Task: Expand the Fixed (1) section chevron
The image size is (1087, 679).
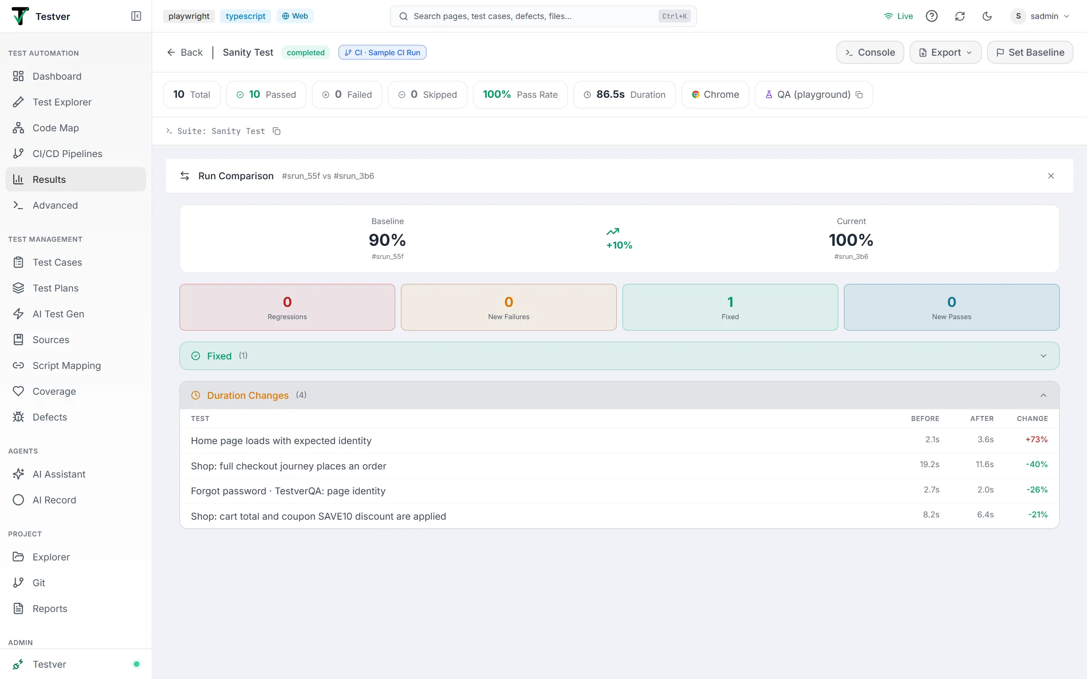Action: pyautogui.click(x=1044, y=356)
